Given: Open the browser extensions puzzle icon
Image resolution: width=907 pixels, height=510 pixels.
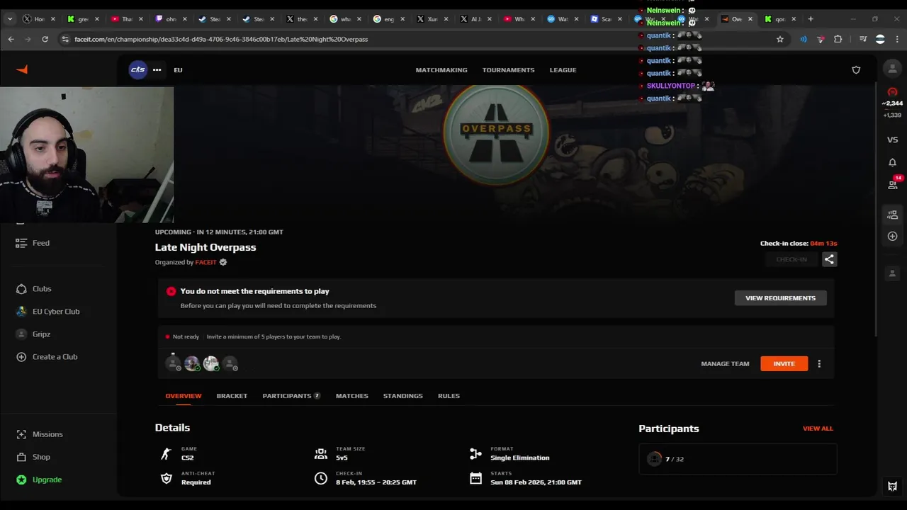Looking at the screenshot, I should [838, 39].
